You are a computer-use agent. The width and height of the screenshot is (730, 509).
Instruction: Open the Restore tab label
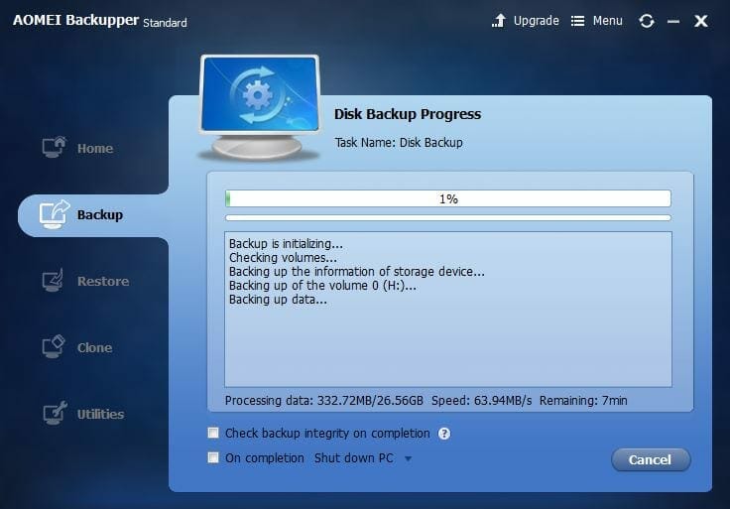pos(103,282)
